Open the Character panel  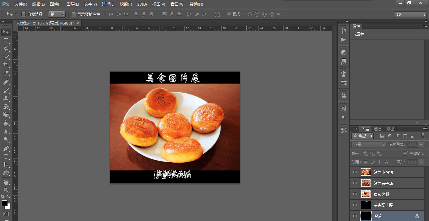[x=343, y=109]
